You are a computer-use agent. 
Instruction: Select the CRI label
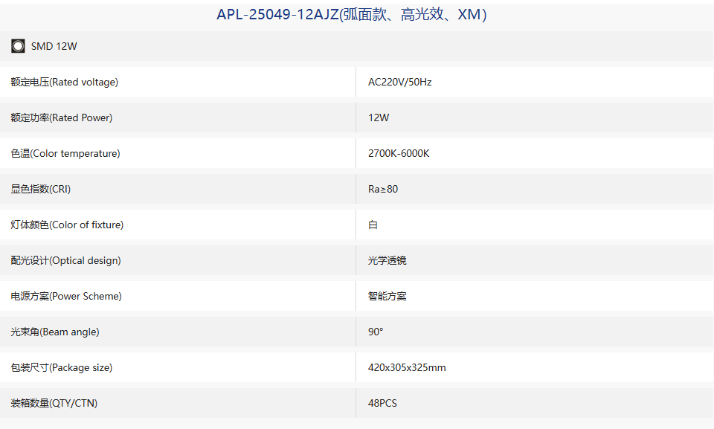click(x=41, y=189)
